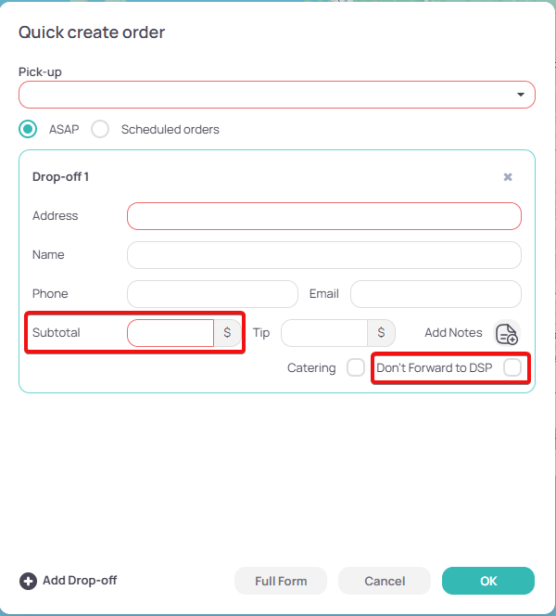The height and width of the screenshot is (616, 556).
Task: Click the Email input field
Action: click(x=436, y=294)
